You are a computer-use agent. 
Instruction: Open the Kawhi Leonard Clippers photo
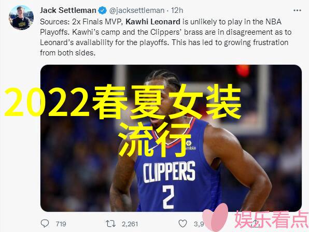coord(171,138)
